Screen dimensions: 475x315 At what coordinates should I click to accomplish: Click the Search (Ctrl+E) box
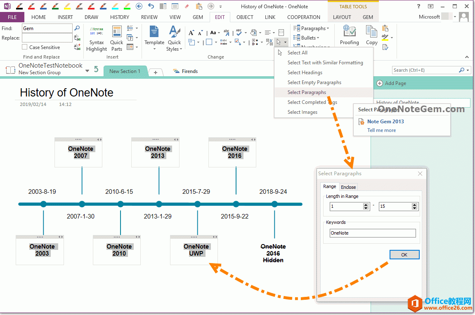click(425, 70)
